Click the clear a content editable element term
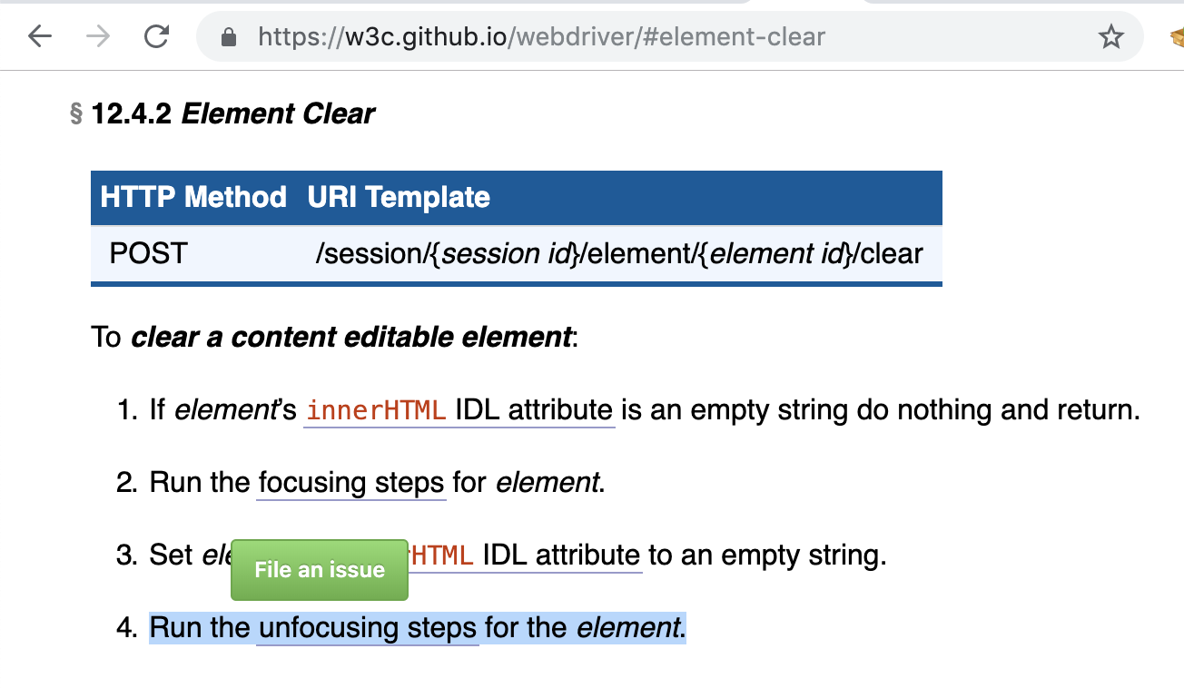 [x=352, y=338]
